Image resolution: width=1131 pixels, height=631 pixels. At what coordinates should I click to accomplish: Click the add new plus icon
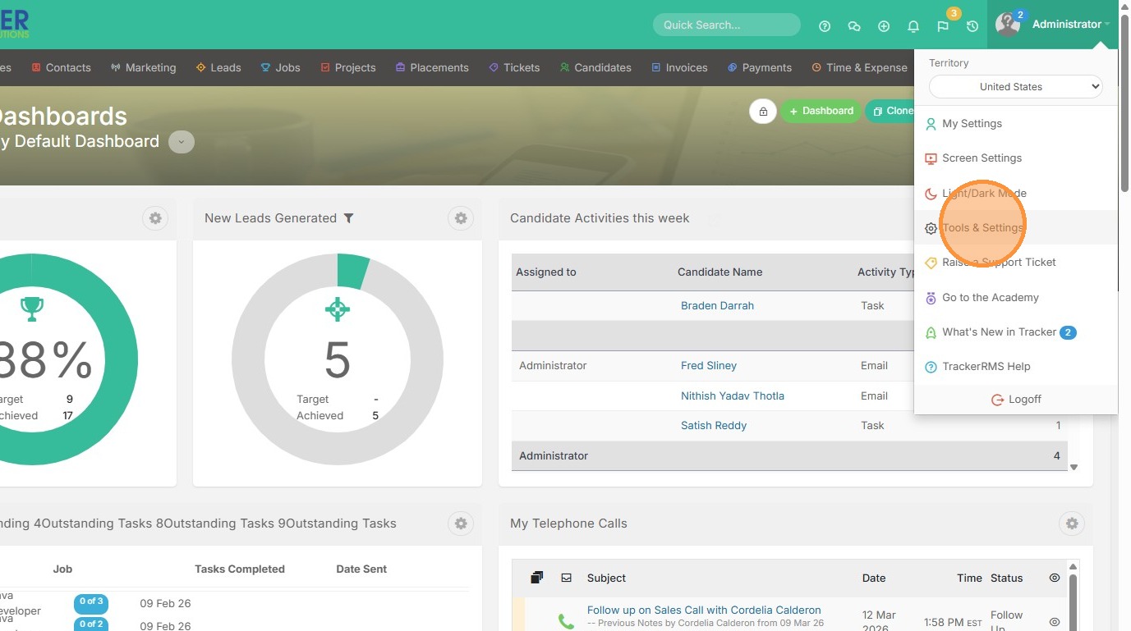pos(884,26)
